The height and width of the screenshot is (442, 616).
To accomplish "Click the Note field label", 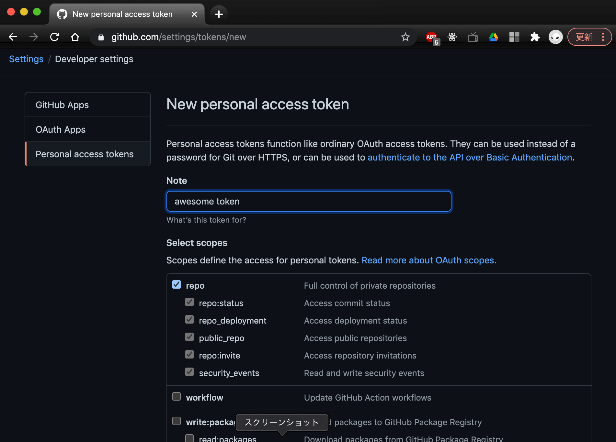I will (177, 181).
